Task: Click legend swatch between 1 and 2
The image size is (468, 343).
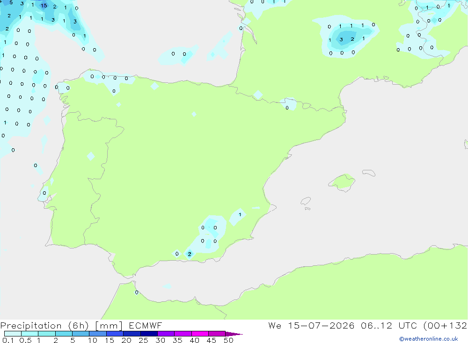Action: point(46,334)
